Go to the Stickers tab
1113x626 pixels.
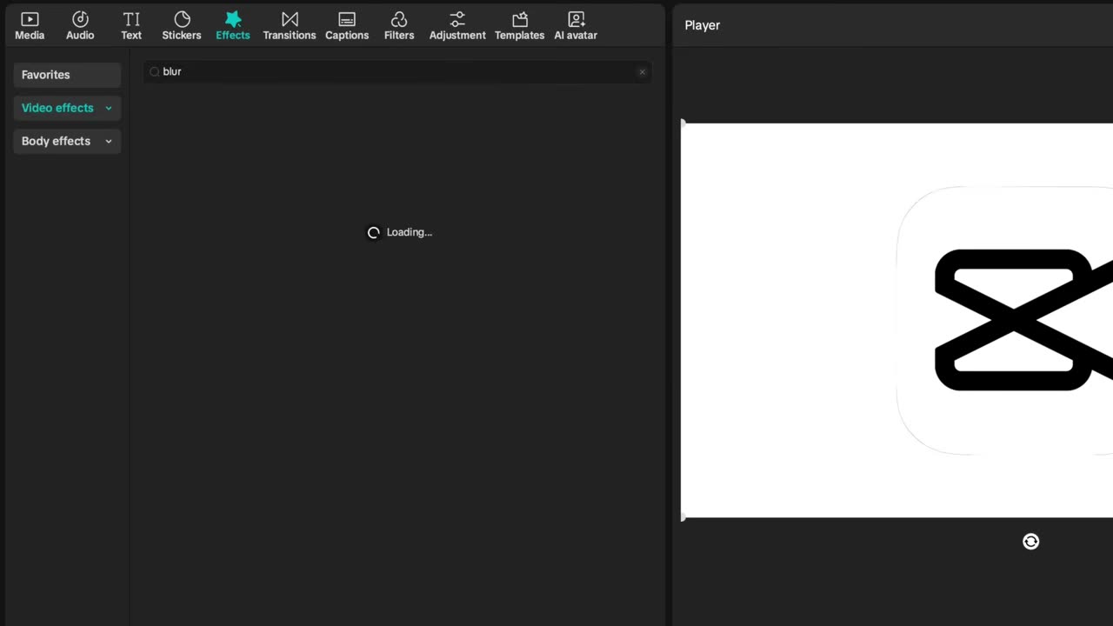(x=182, y=26)
